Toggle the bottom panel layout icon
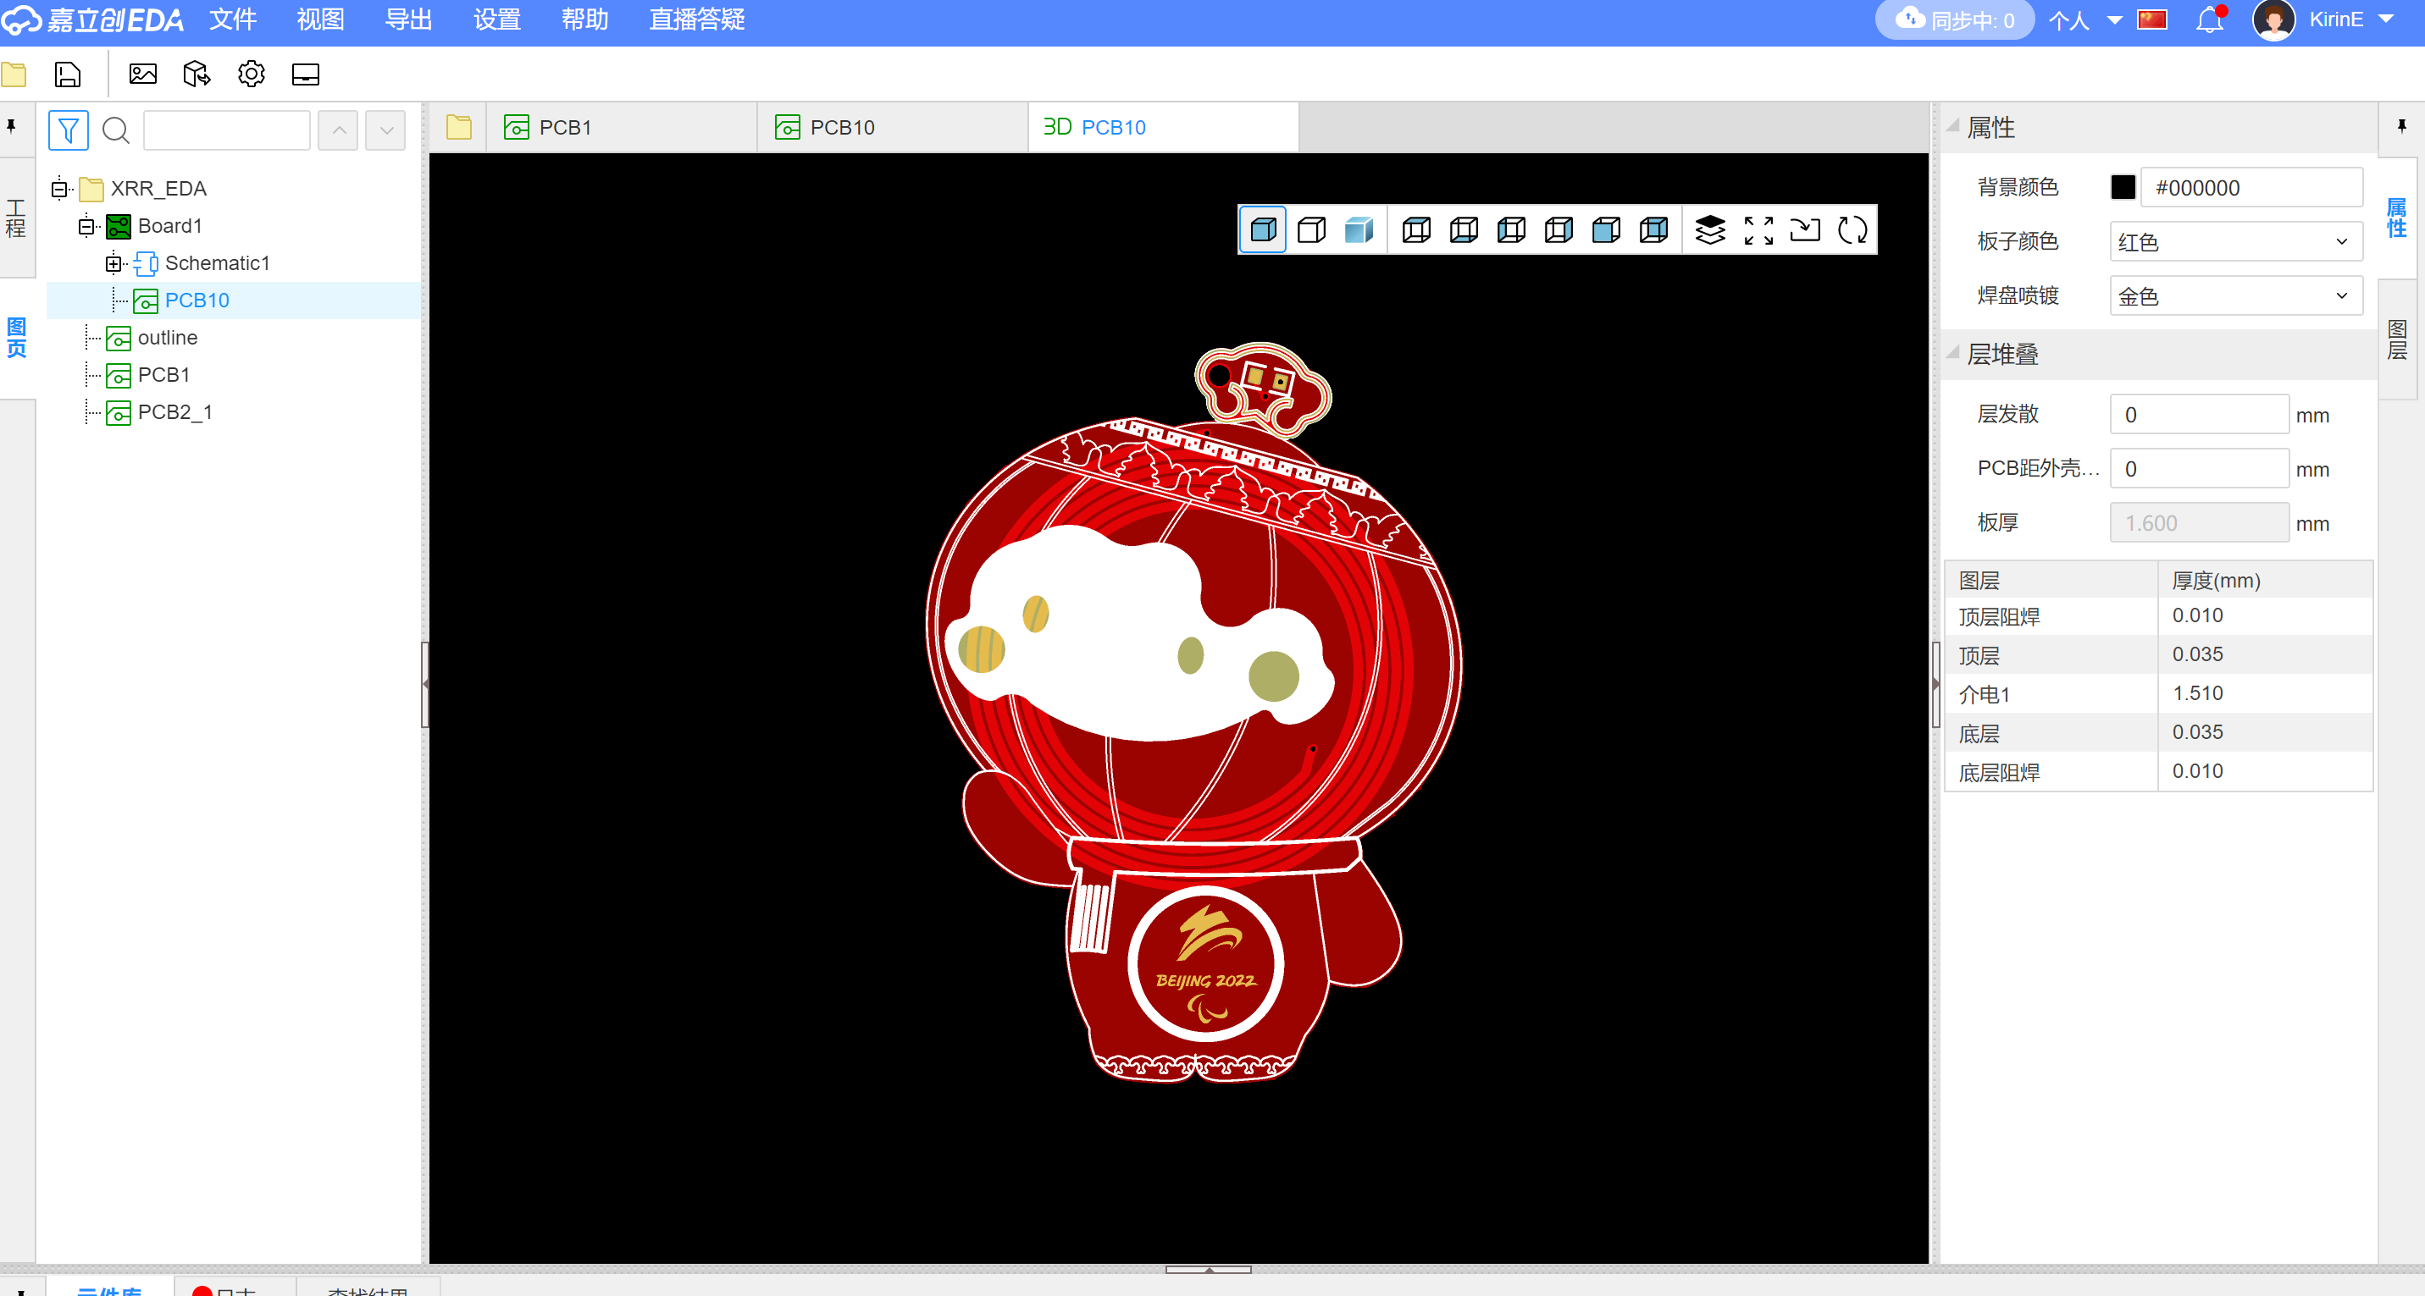Image resolution: width=2425 pixels, height=1296 pixels. 305,74
